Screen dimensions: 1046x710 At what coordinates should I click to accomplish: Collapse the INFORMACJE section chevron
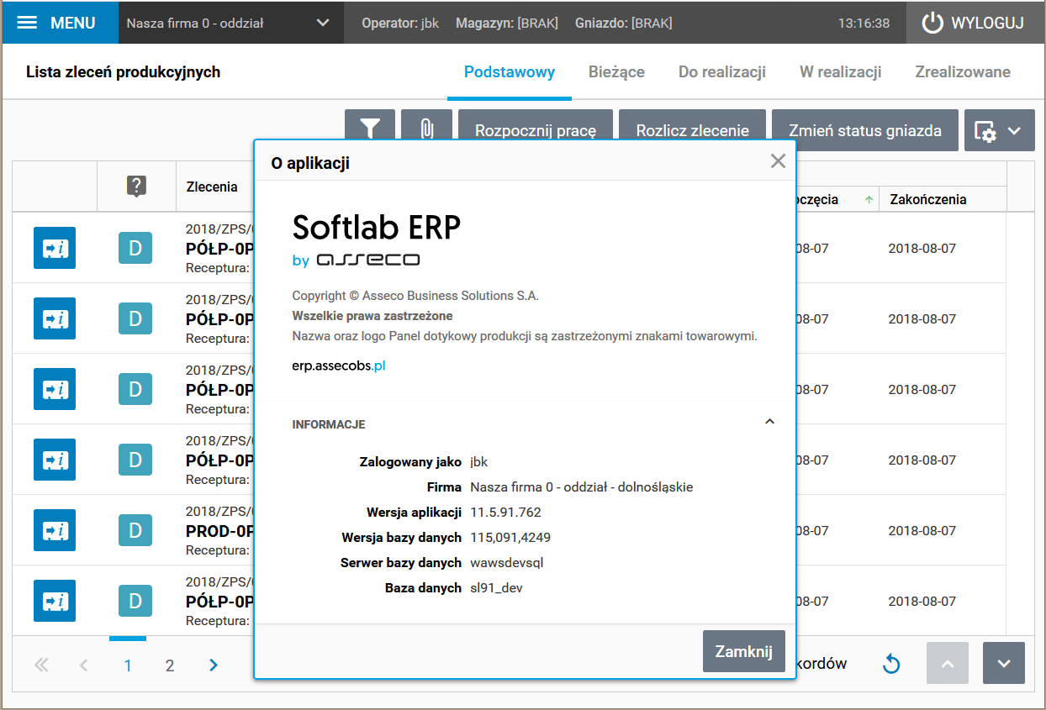pos(769,423)
